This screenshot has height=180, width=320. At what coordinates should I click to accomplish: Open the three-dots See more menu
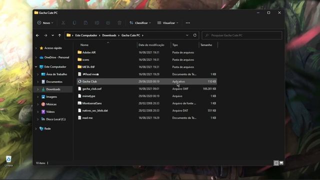point(188,23)
